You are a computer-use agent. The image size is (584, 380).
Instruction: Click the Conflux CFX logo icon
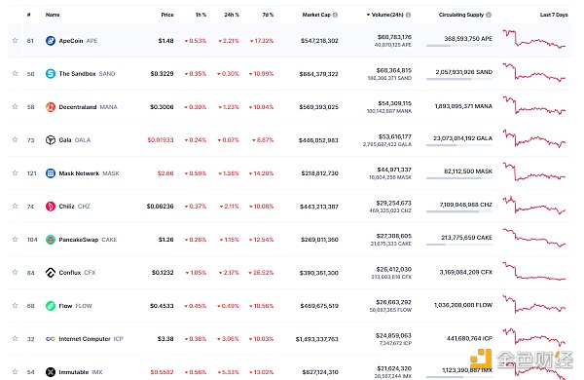(51, 273)
